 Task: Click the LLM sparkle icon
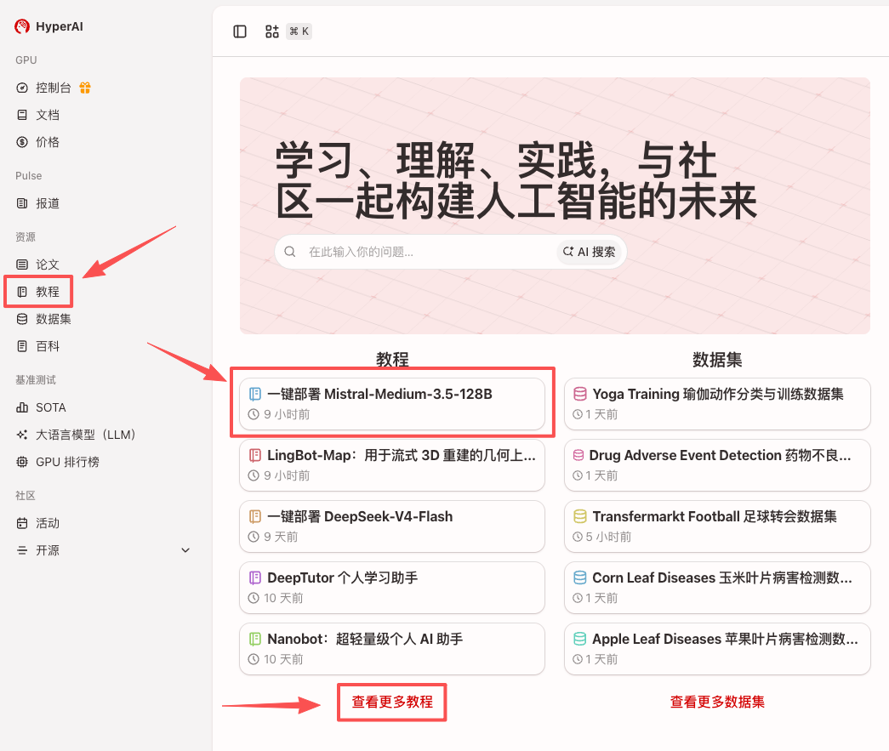[x=22, y=435]
